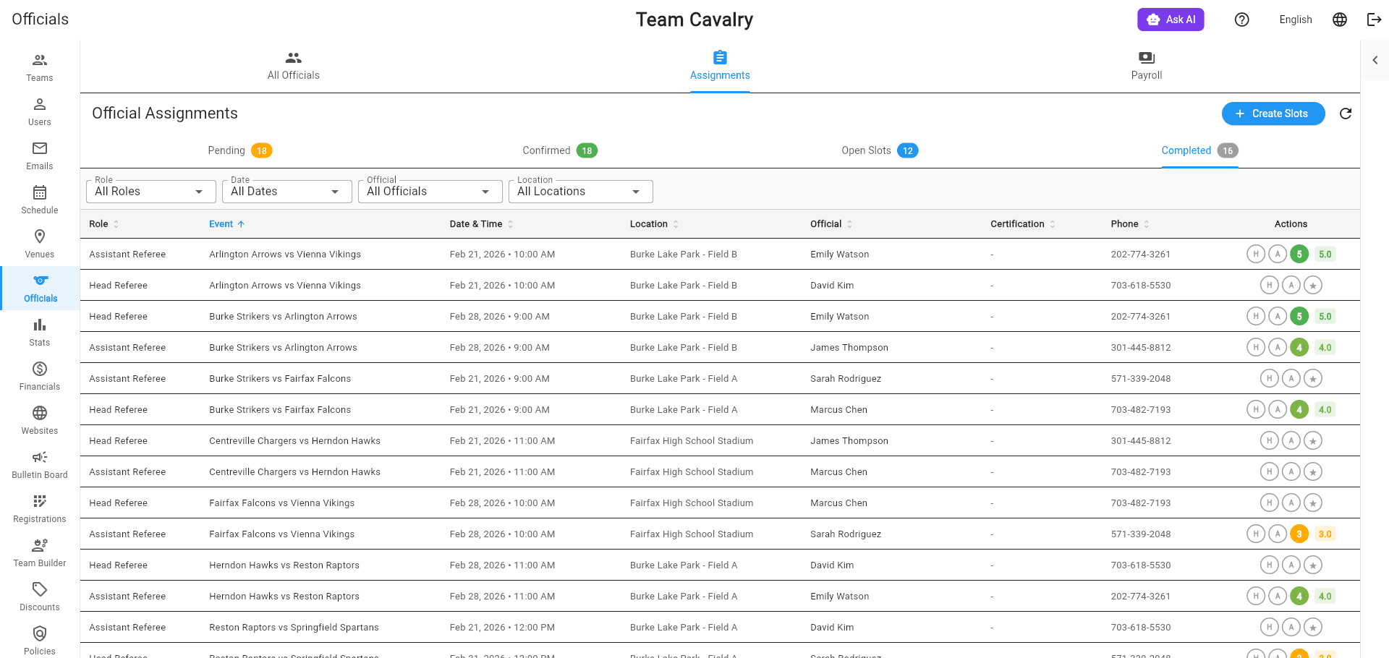The image size is (1389, 658).
Task: Sort table by Event column
Action: coord(226,224)
